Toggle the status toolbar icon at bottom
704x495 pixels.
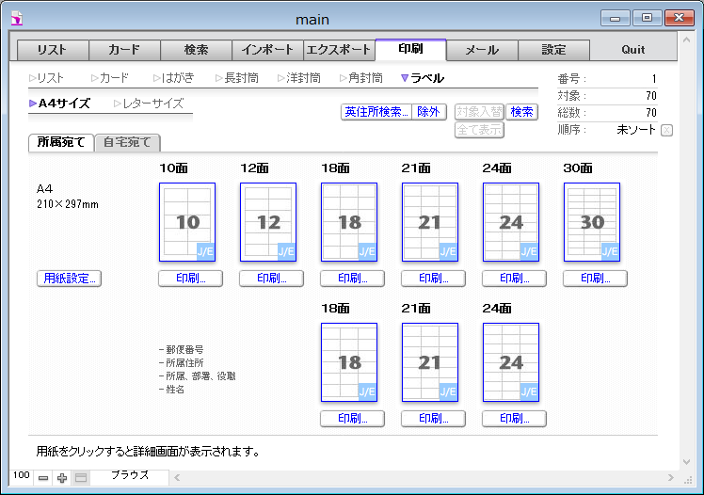81,478
